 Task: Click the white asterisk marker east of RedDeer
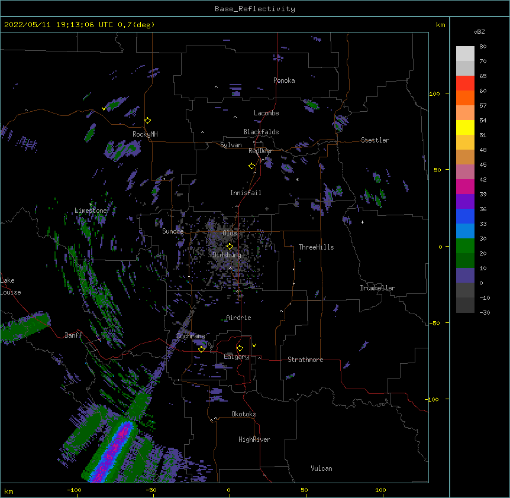click(297, 179)
